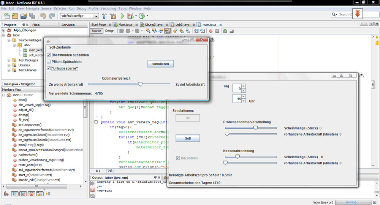Click the Clean and Build icon
380x205 pixels.
113,16
